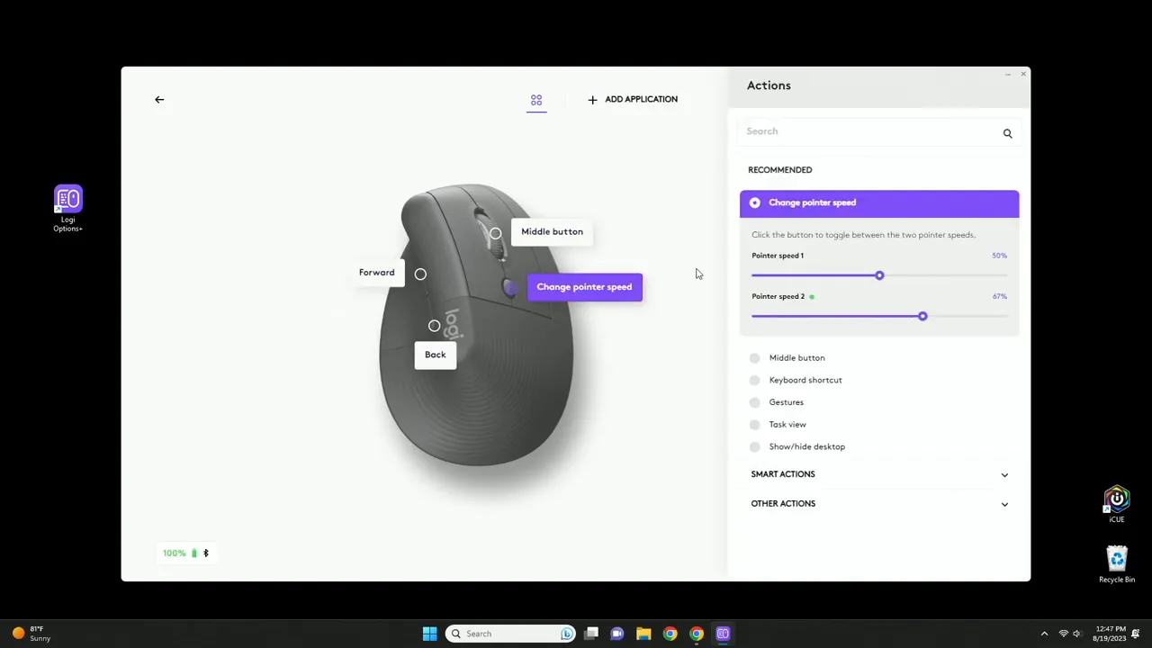
Task: Open Logi Options+ desktop shortcut
Action: click(67, 200)
